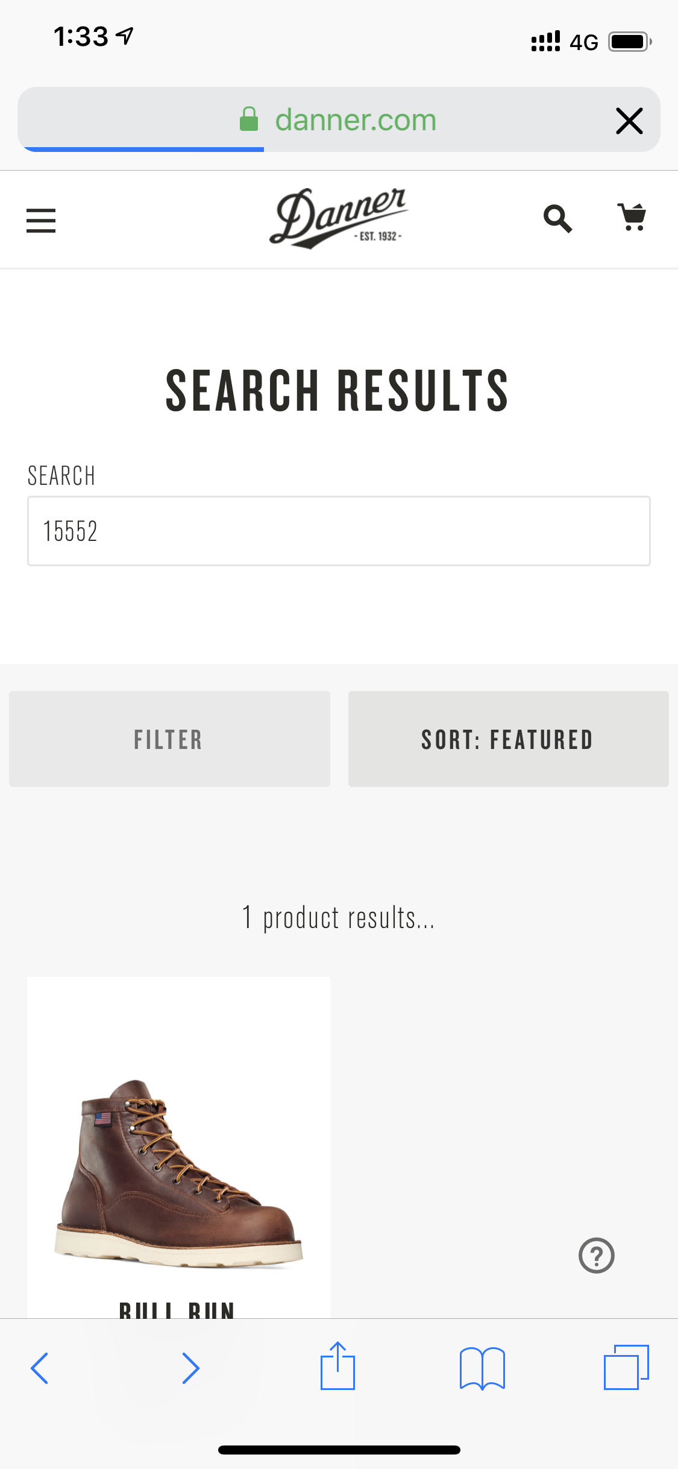Go forward with Safari's forward arrow
The image size is (678, 1469).
point(190,1368)
